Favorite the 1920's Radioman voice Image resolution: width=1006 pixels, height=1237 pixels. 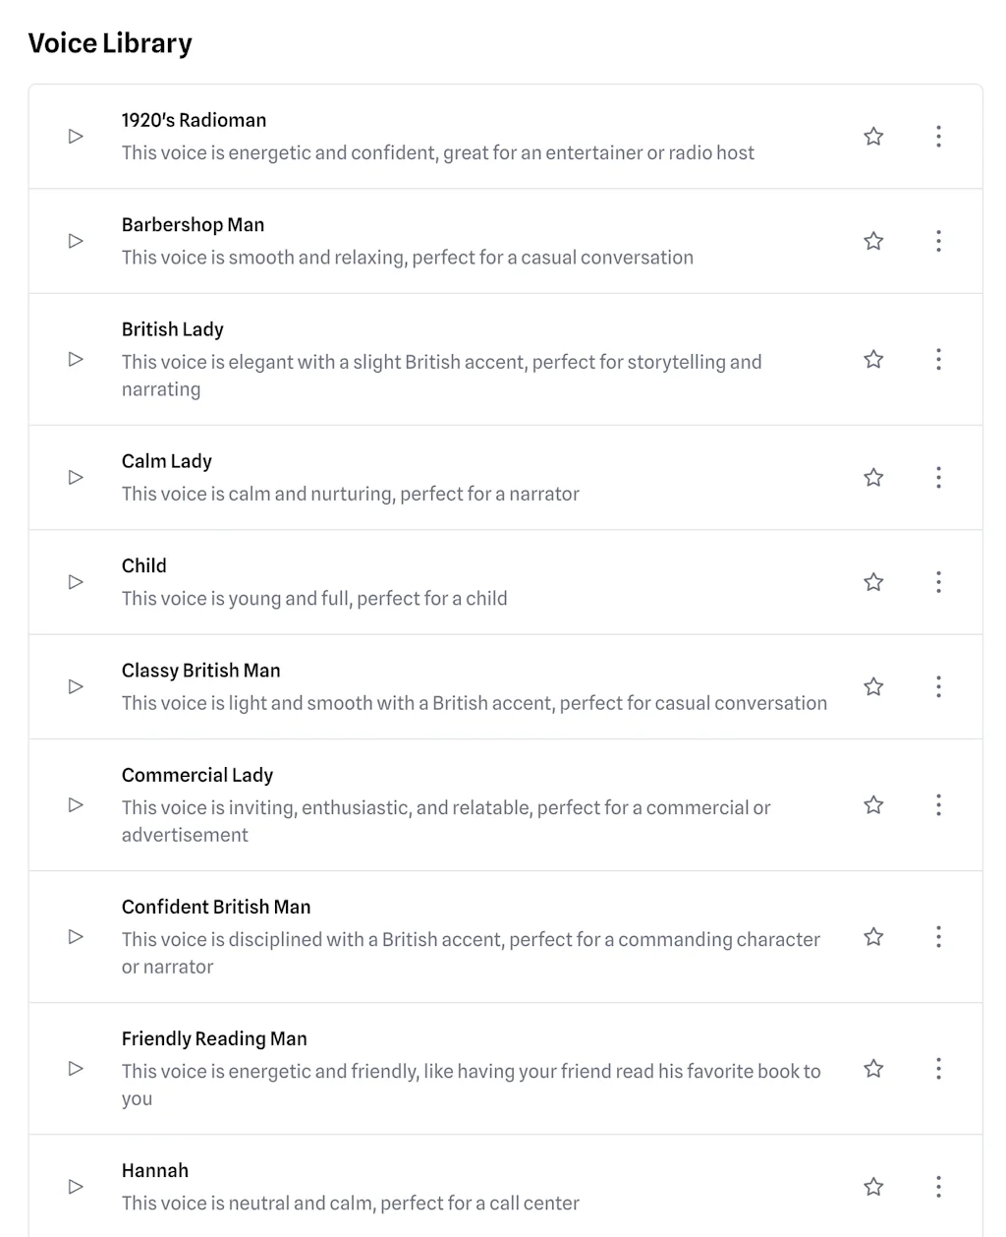pyautogui.click(x=873, y=137)
